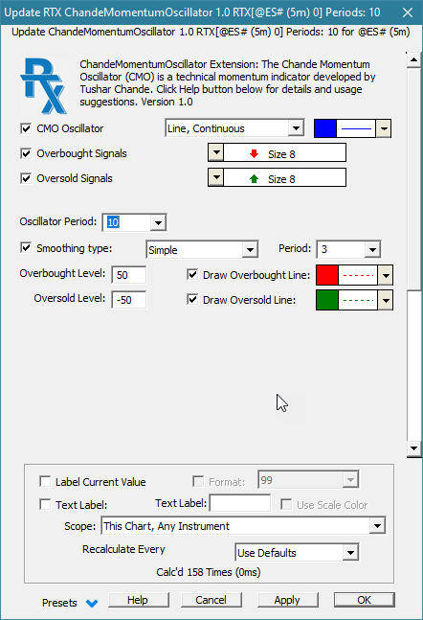Confirm with the OK button
The width and height of the screenshot is (423, 620).
365,600
